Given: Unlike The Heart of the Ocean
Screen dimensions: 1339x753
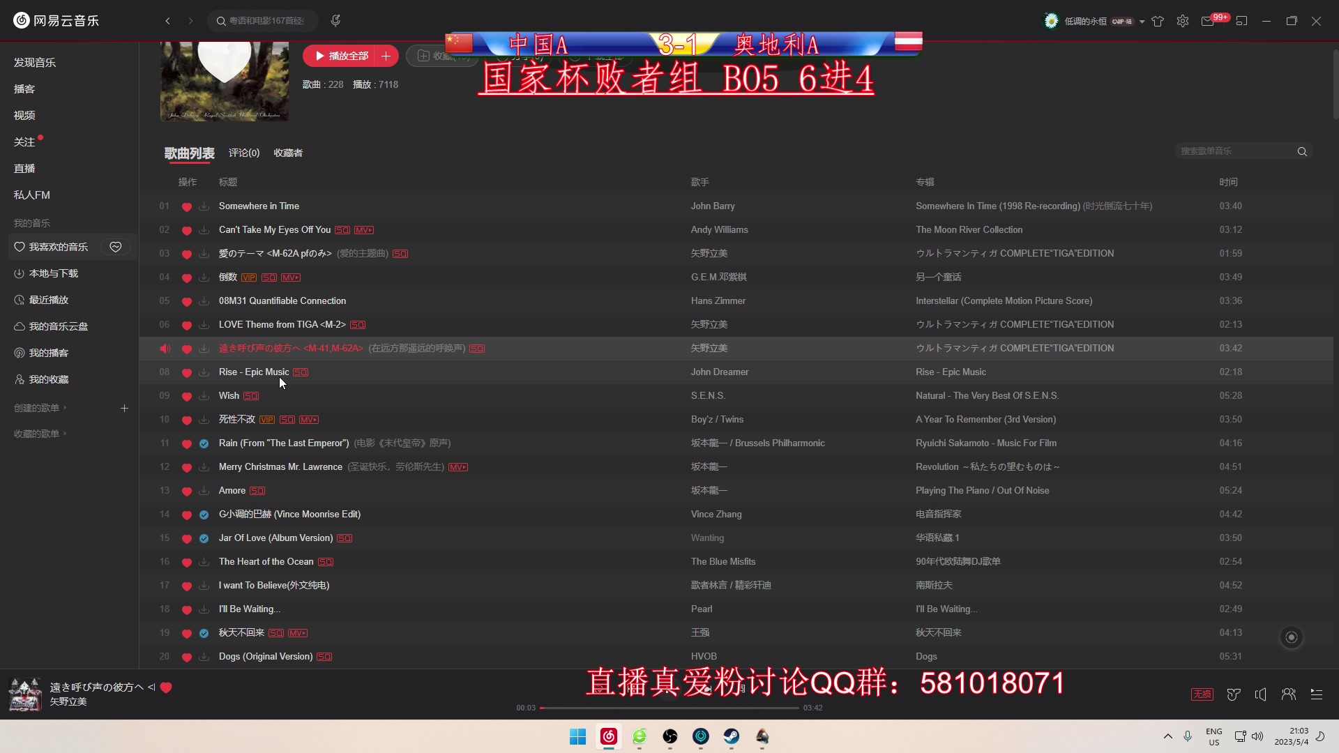Looking at the screenshot, I should pyautogui.click(x=186, y=563).
